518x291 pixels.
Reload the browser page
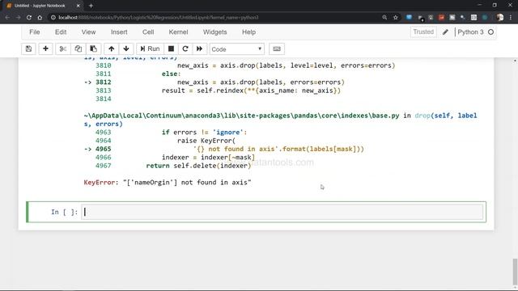29,18
